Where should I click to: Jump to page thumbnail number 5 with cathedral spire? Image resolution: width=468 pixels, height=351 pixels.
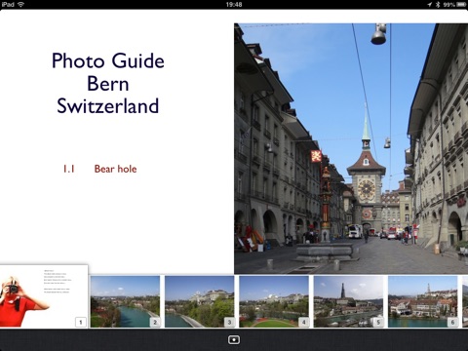click(348, 301)
